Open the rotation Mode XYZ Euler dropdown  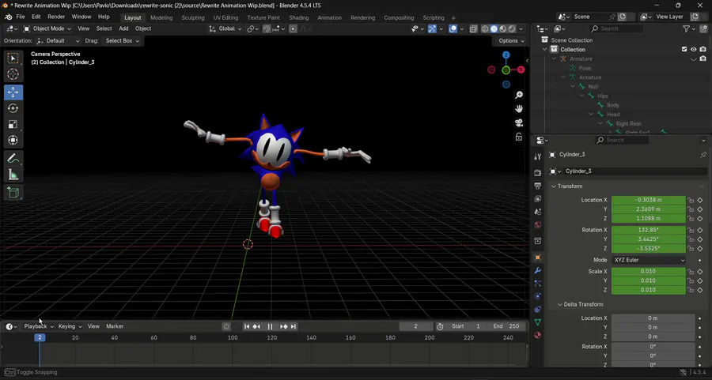(x=649, y=260)
